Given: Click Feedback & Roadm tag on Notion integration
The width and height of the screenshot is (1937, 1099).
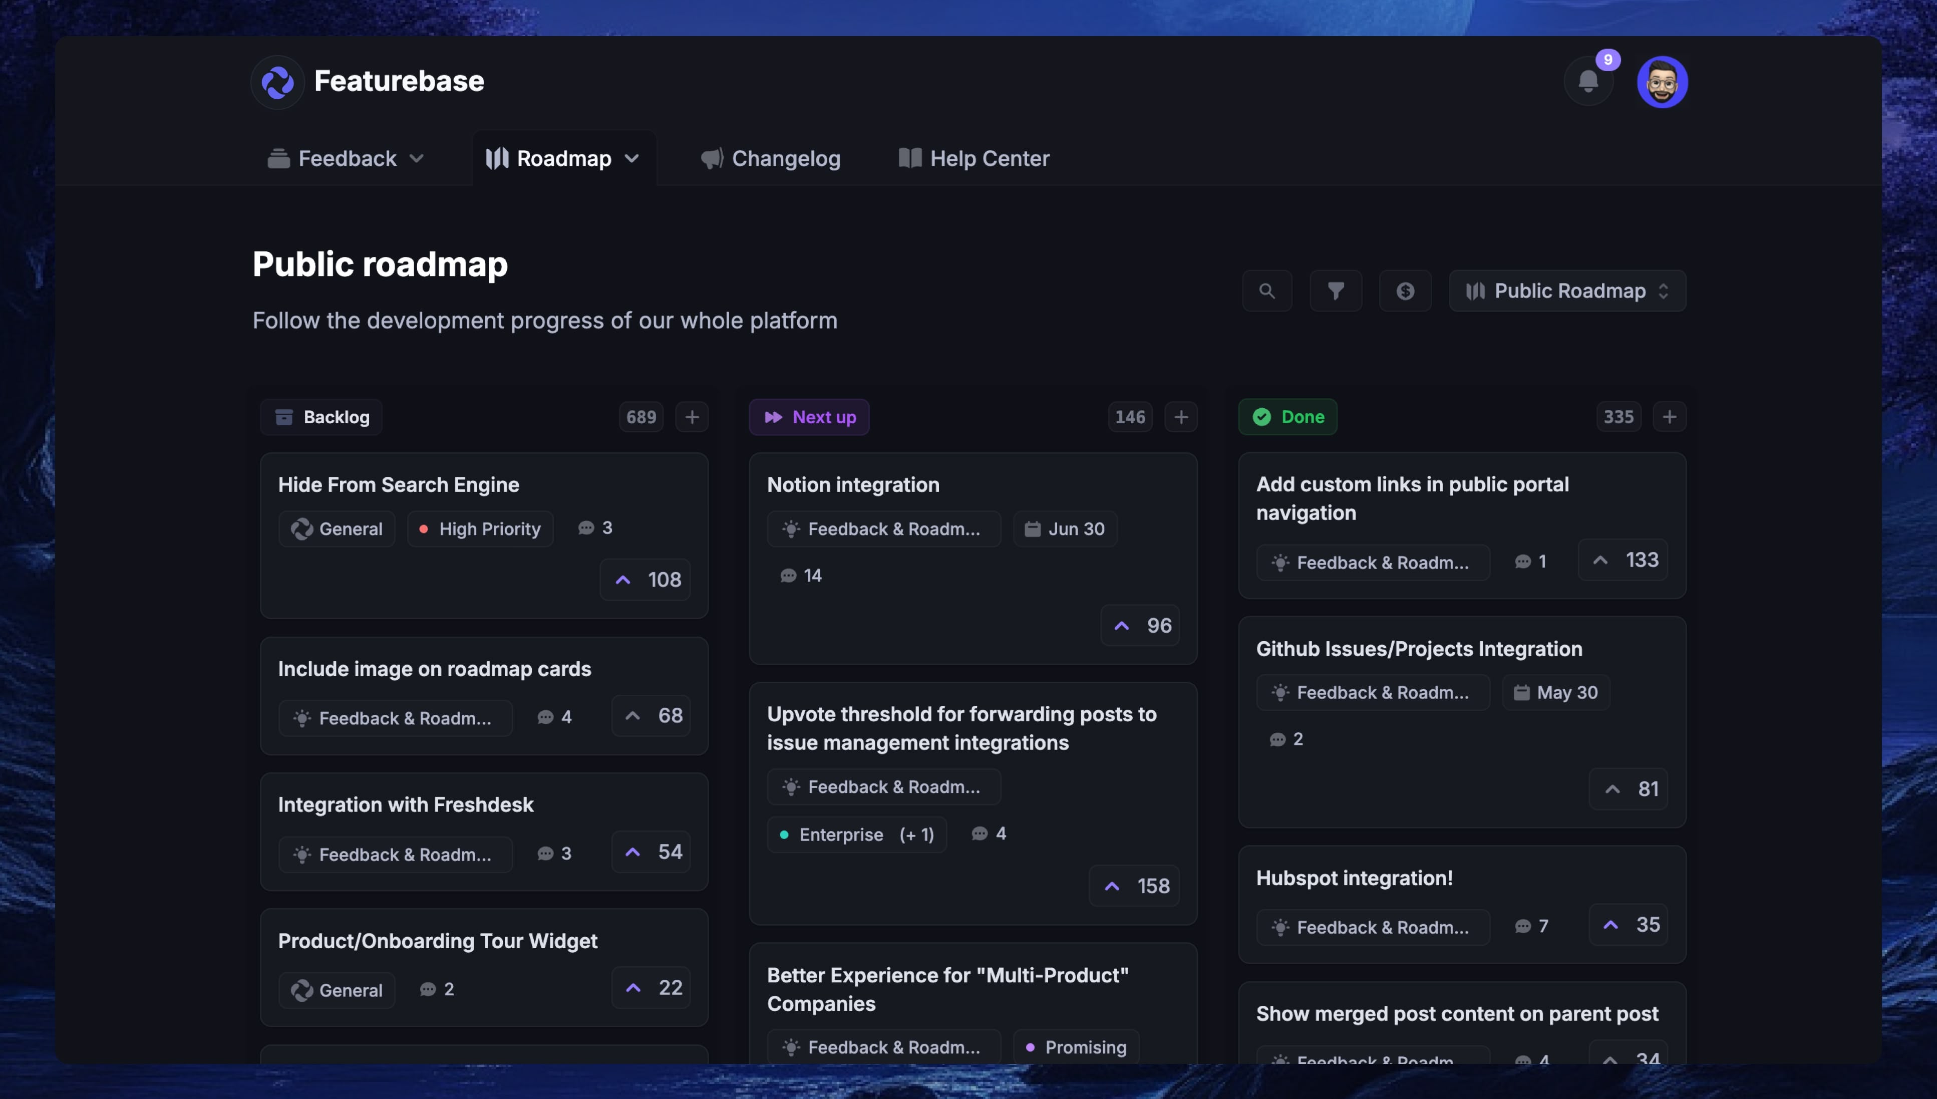Looking at the screenshot, I should pyautogui.click(x=883, y=529).
